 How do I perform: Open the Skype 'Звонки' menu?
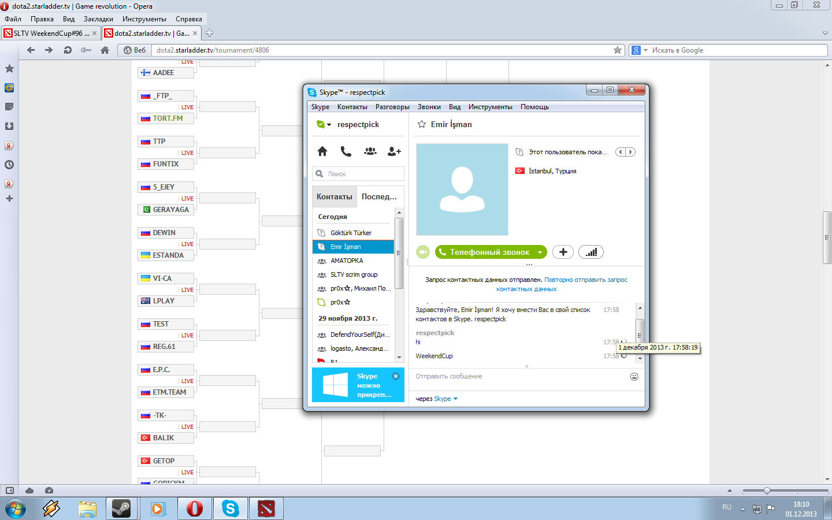[x=429, y=107]
